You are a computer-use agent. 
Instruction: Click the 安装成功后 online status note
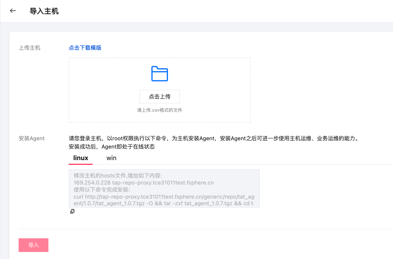coord(111,146)
